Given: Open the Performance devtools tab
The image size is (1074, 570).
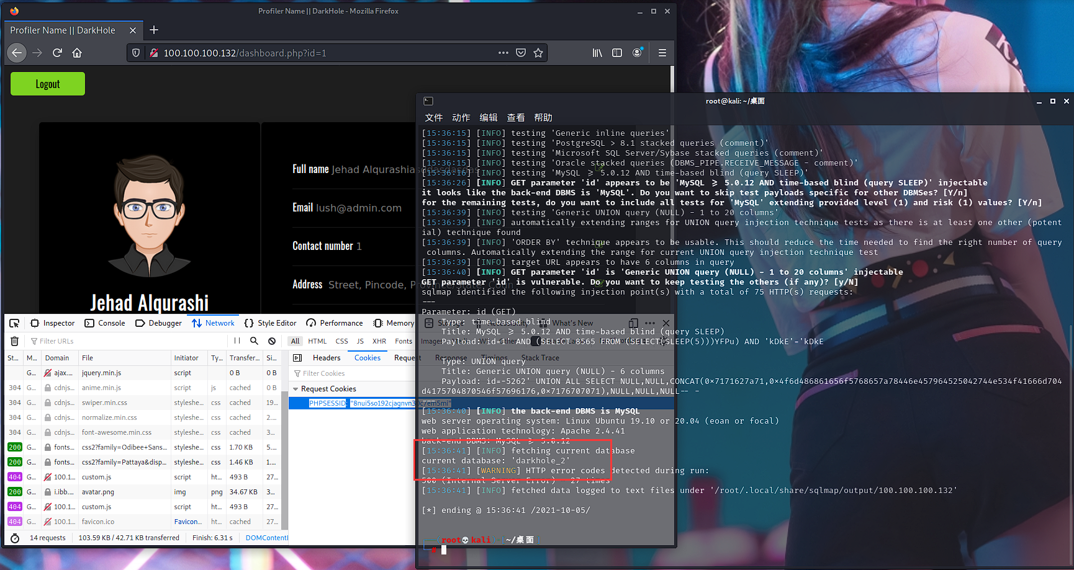Looking at the screenshot, I should pos(335,323).
